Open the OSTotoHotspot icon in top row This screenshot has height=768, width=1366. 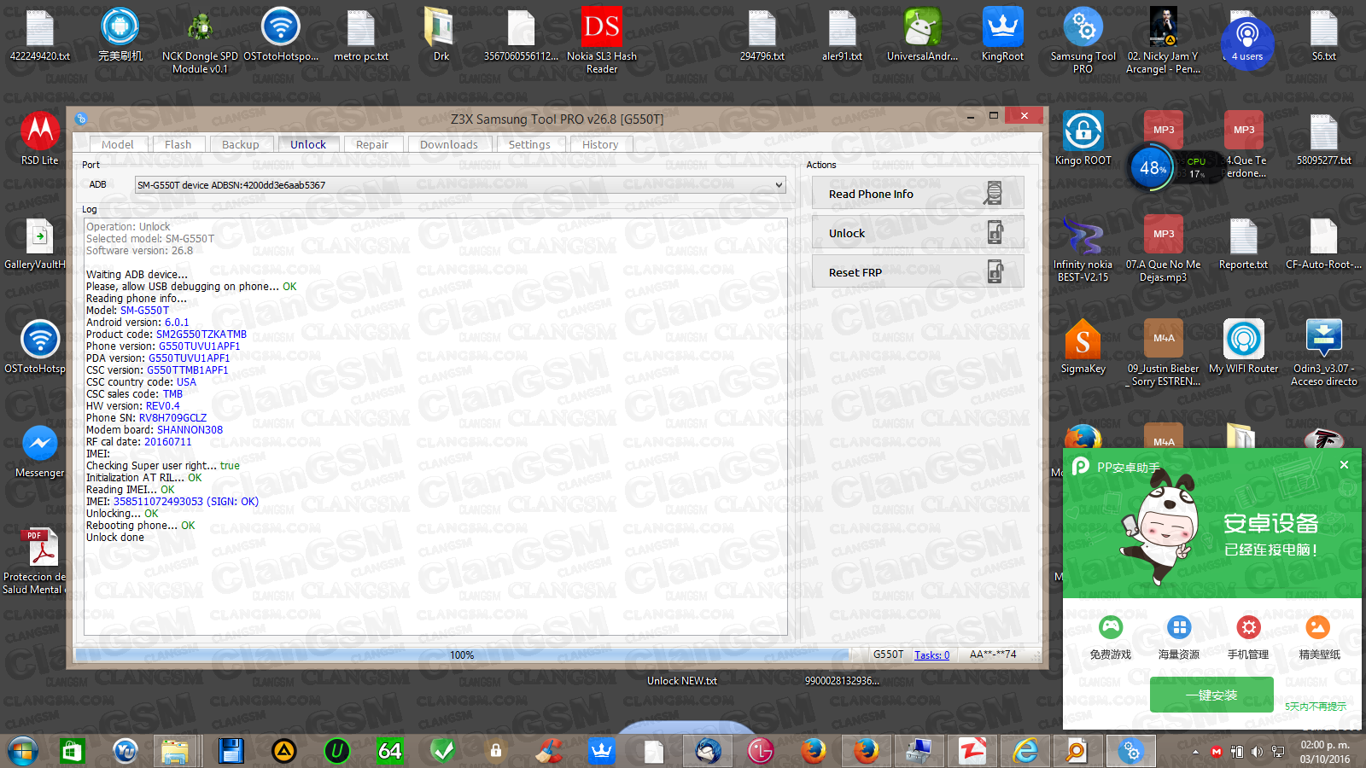pyautogui.click(x=281, y=36)
